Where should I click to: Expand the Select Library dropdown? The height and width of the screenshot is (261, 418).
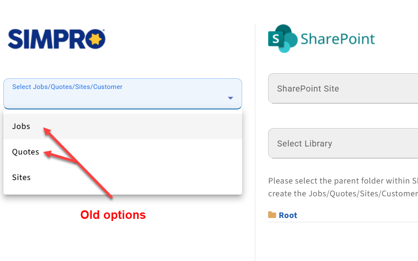click(x=343, y=143)
